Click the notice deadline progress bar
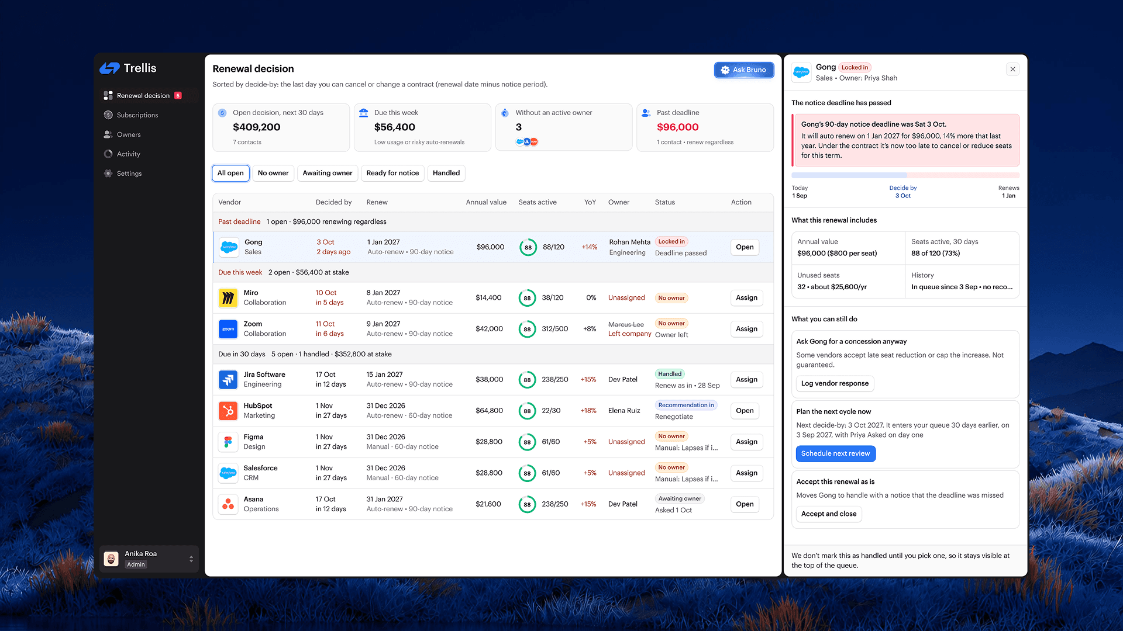Screen dimensions: 1123x631 click(905, 175)
